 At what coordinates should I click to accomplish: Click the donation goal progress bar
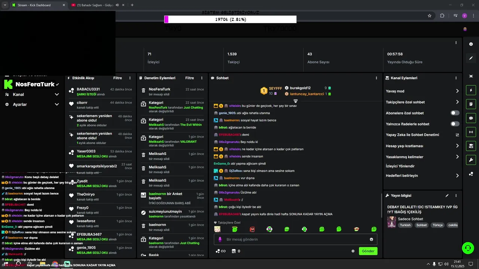point(230,19)
